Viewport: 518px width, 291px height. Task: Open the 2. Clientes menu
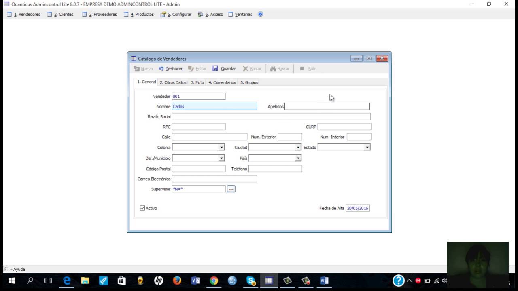tap(60, 14)
